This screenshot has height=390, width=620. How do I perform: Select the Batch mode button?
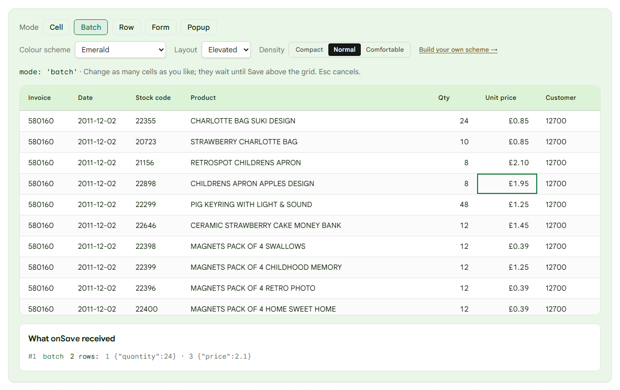[x=91, y=27]
